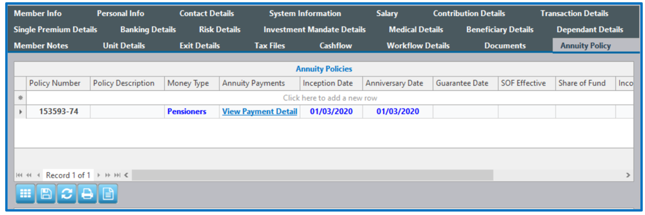The width and height of the screenshot is (645, 215).
Task: Click the 01/03/2020 Anniversary Date cell
Action: [x=398, y=112]
